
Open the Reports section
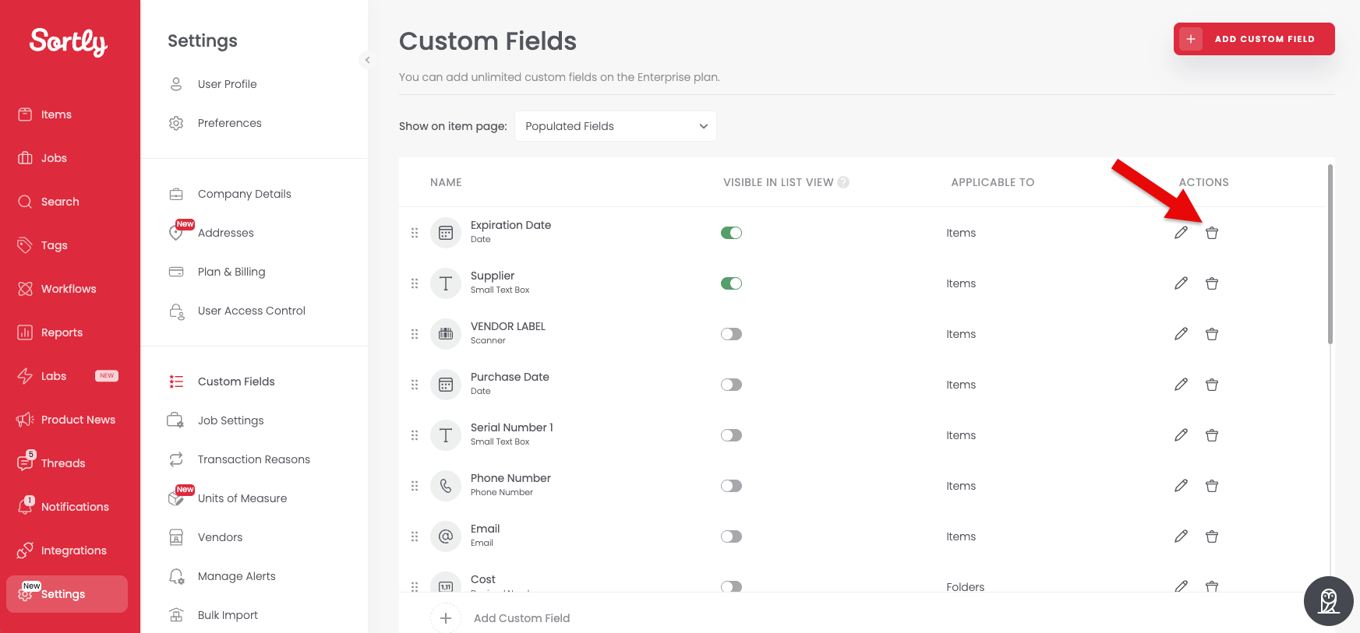pyautogui.click(x=51, y=332)
